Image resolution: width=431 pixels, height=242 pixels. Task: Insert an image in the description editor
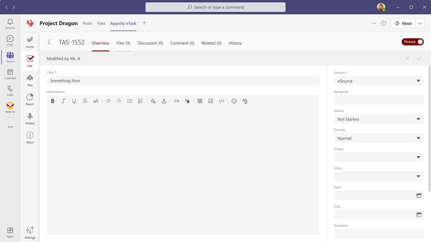click(211, 101)
